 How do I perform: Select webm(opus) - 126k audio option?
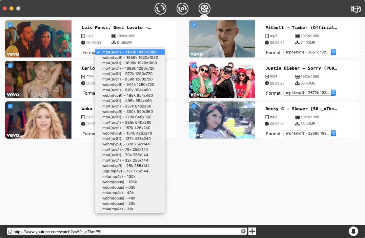pos(130,182)
